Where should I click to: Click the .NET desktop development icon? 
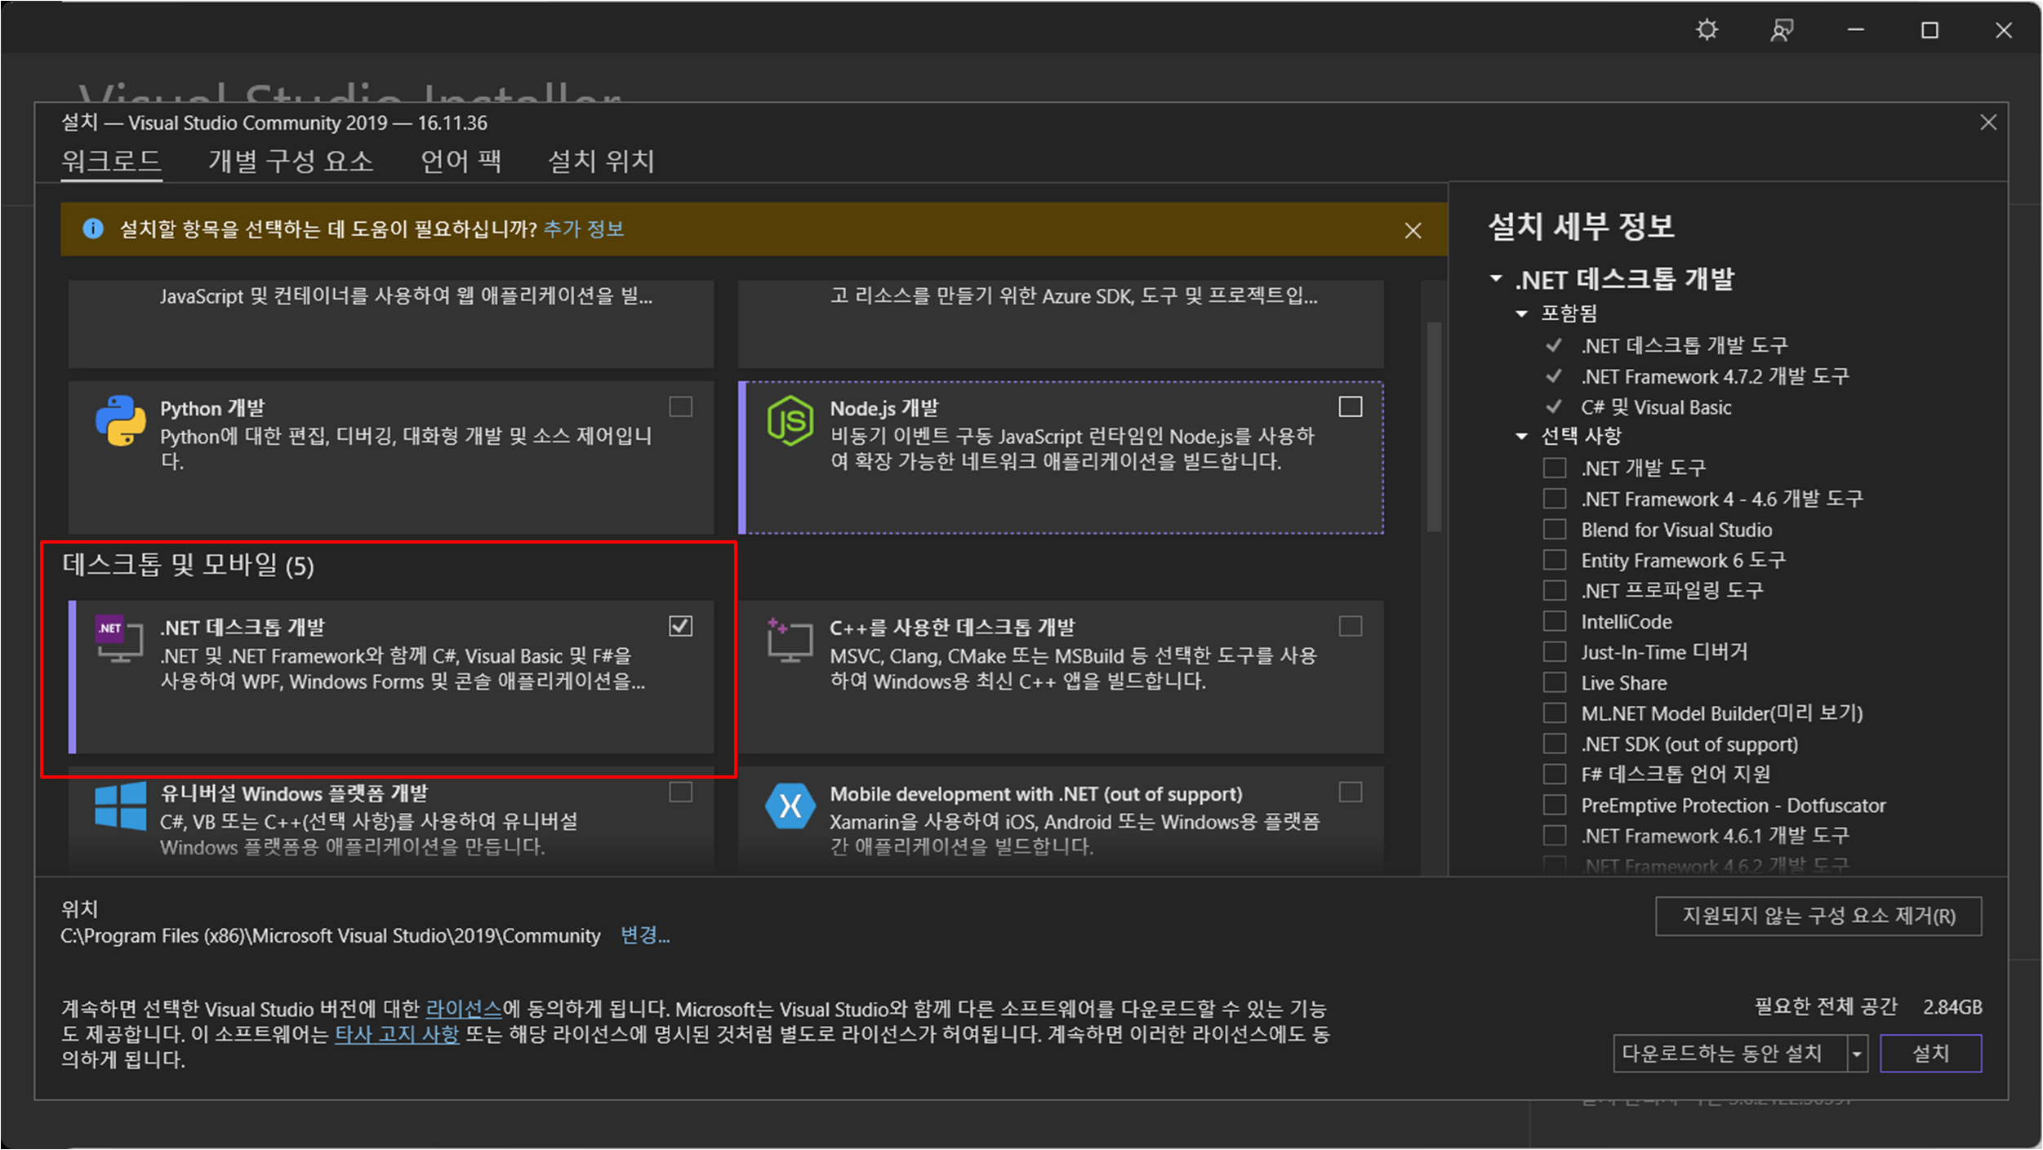119,640
